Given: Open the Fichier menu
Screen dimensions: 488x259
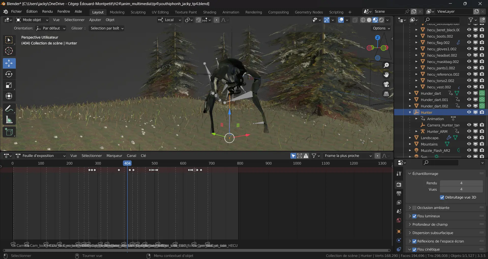Looking at the screenshot, I should [17, 11].
